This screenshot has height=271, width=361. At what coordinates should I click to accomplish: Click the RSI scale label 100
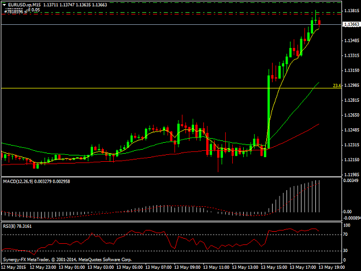pyautogui.click(x=347, y=225)
